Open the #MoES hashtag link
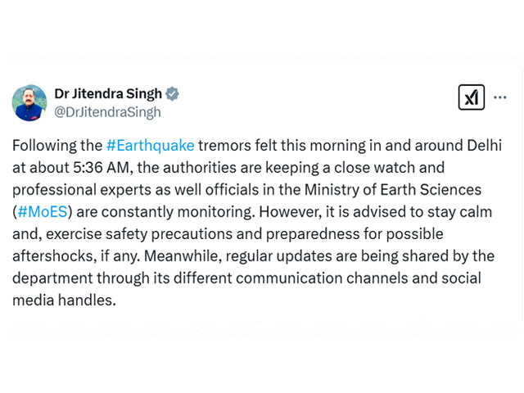 (43, 212)
